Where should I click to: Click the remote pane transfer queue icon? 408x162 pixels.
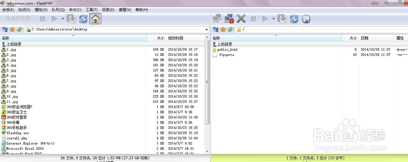click(x=282, y=19)
